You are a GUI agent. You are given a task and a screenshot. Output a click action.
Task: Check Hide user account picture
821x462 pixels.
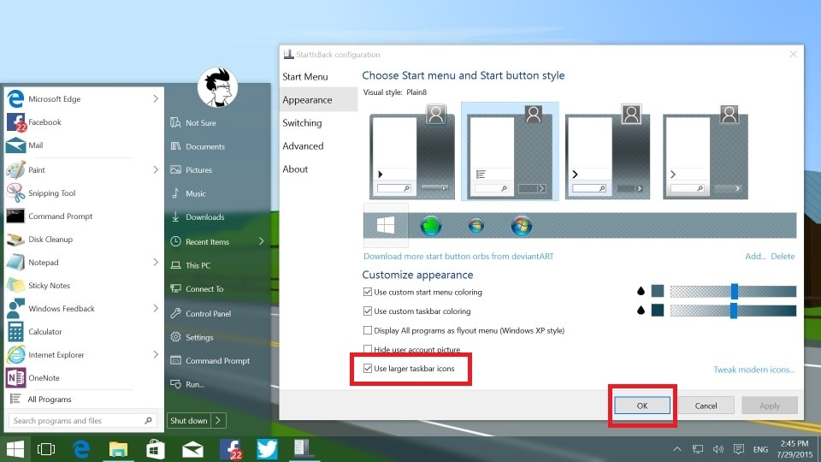click(x=368, y=349)
